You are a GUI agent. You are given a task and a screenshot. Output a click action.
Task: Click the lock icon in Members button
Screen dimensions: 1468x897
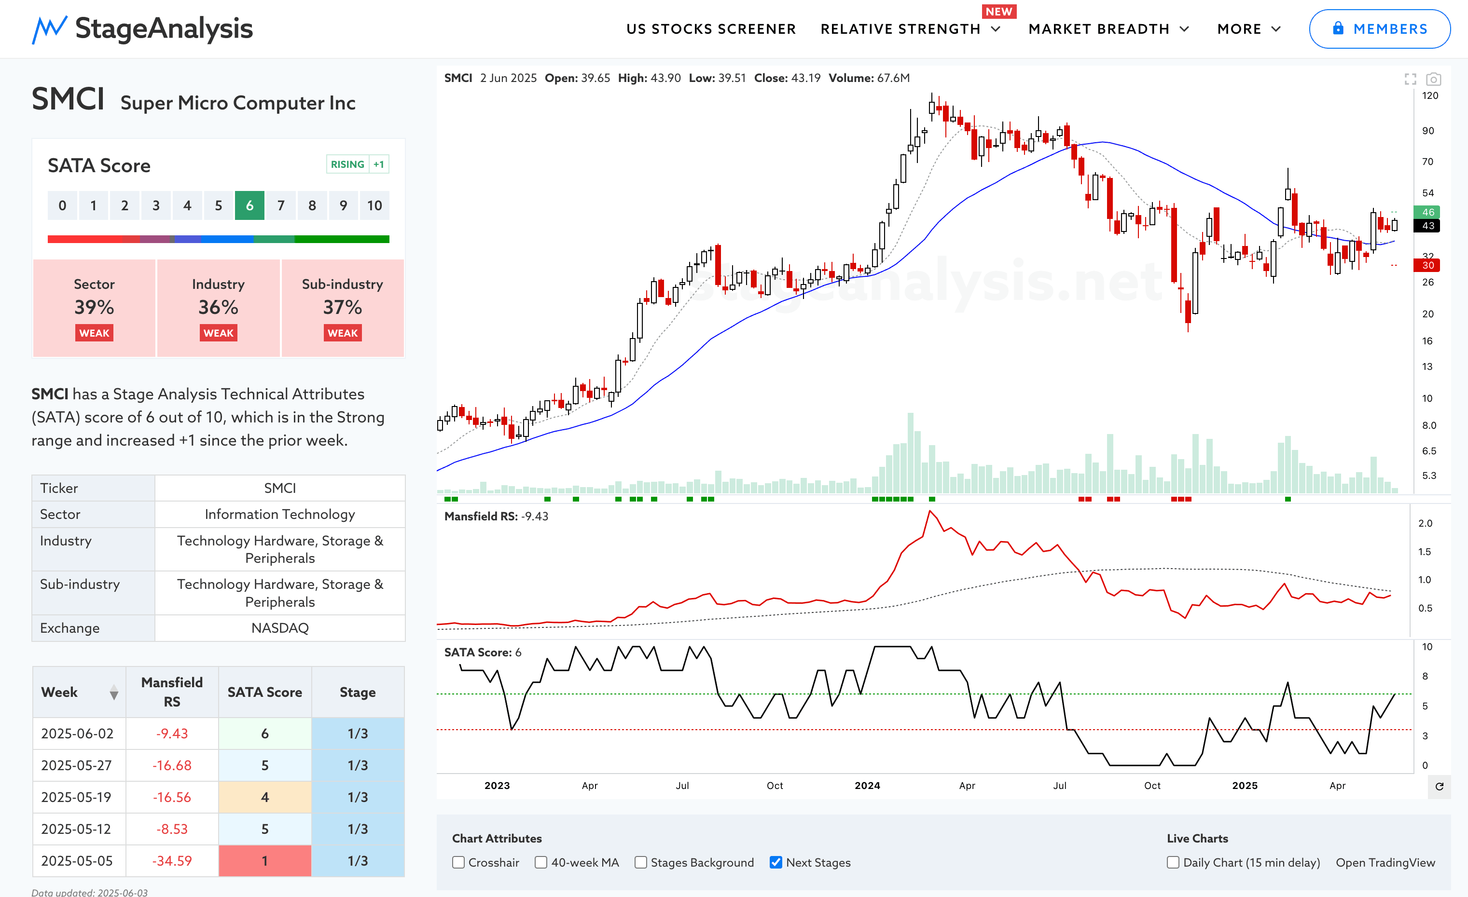1338,28
